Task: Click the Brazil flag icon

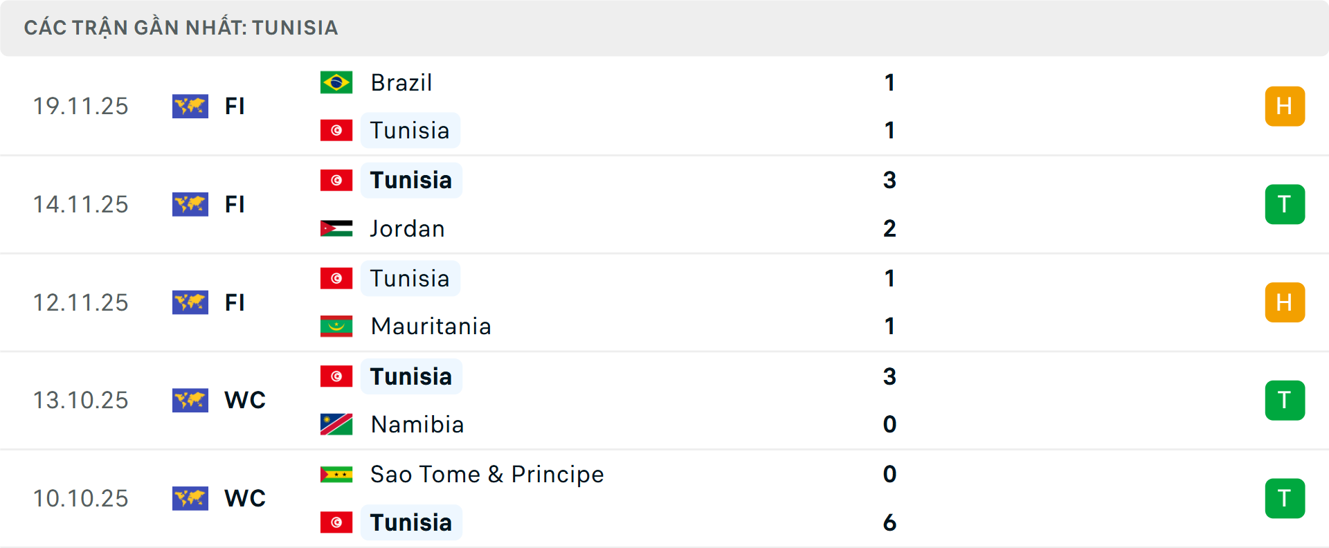Action: coord(336,82)
